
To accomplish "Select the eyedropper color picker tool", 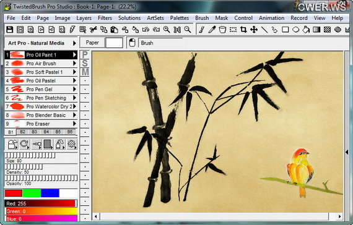I will [x=212, y=30].
